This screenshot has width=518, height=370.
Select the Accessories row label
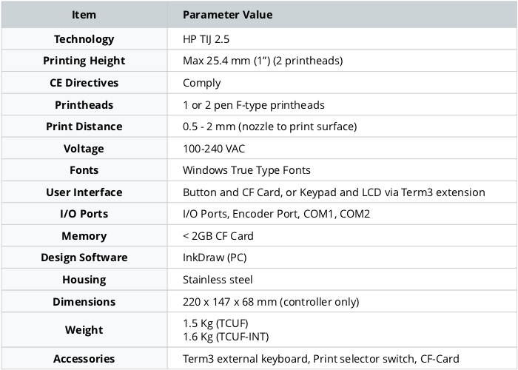tap(84, 359)
